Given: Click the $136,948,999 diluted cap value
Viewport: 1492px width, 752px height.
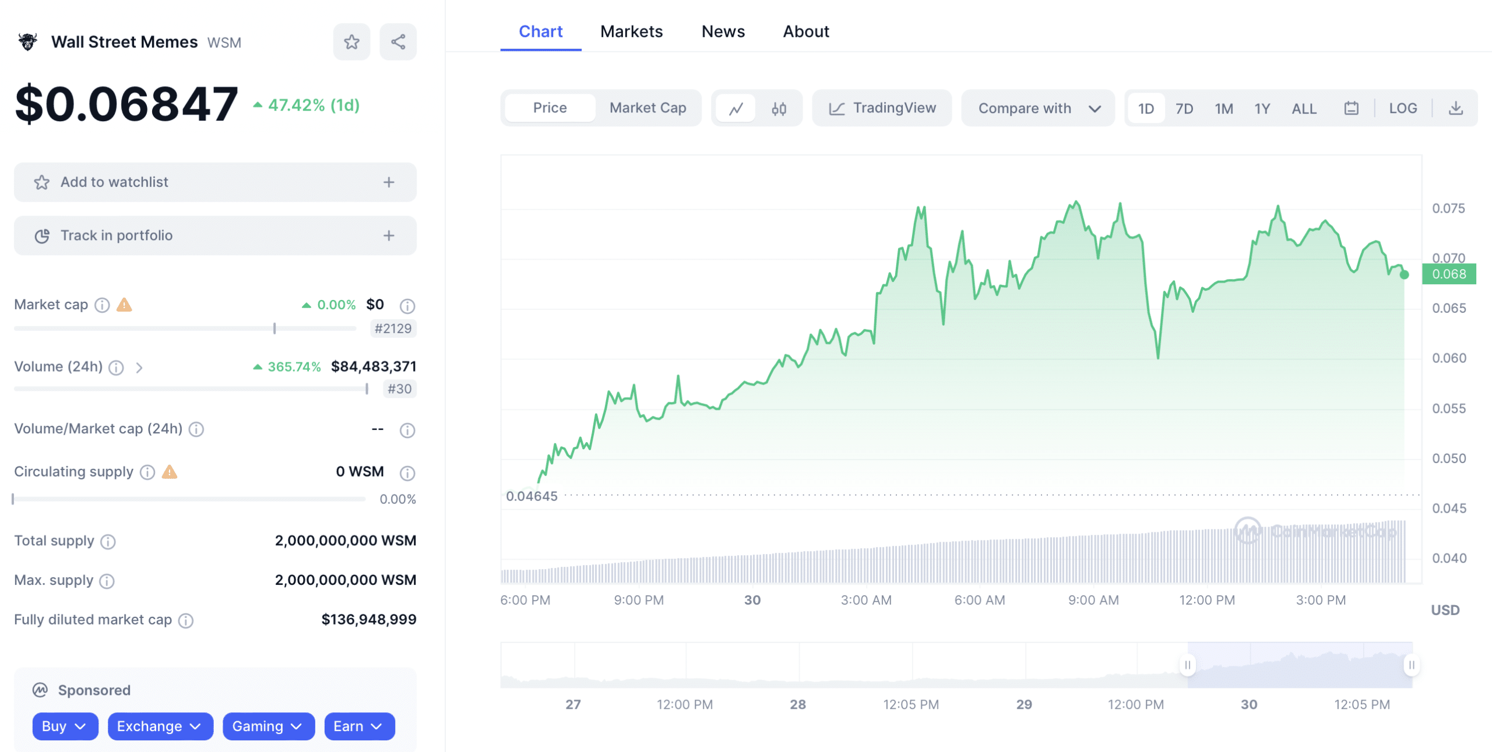Looking at the screenshot, I should (369, 620).
